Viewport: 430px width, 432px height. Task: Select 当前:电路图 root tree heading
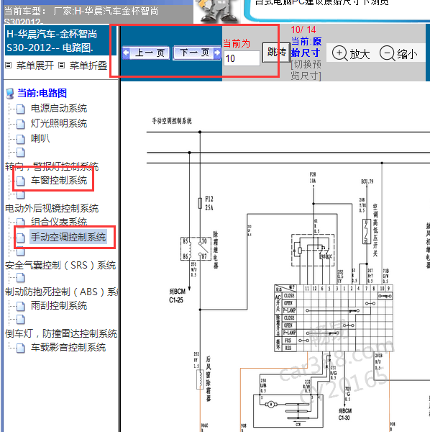[42, 93]
